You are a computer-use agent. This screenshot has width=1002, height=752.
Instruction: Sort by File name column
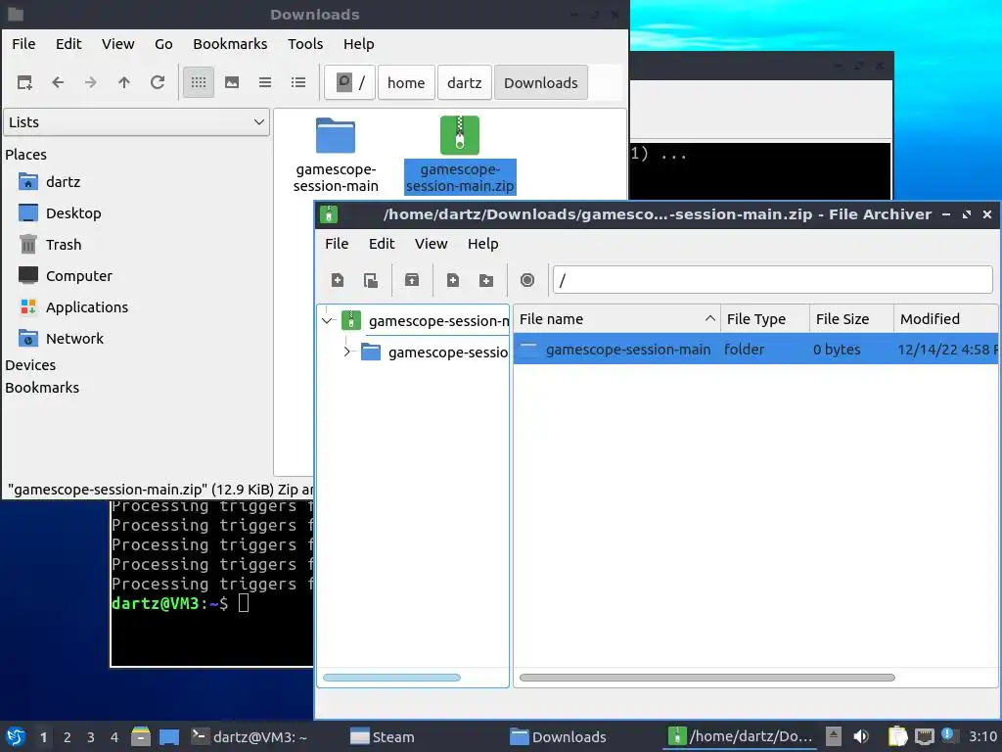(616, 319)
